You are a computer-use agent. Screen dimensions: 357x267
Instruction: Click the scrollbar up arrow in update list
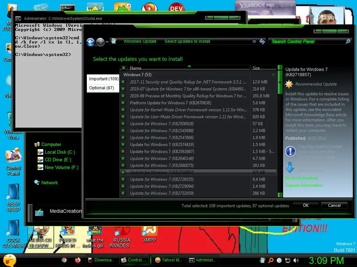tap(280, 67)
